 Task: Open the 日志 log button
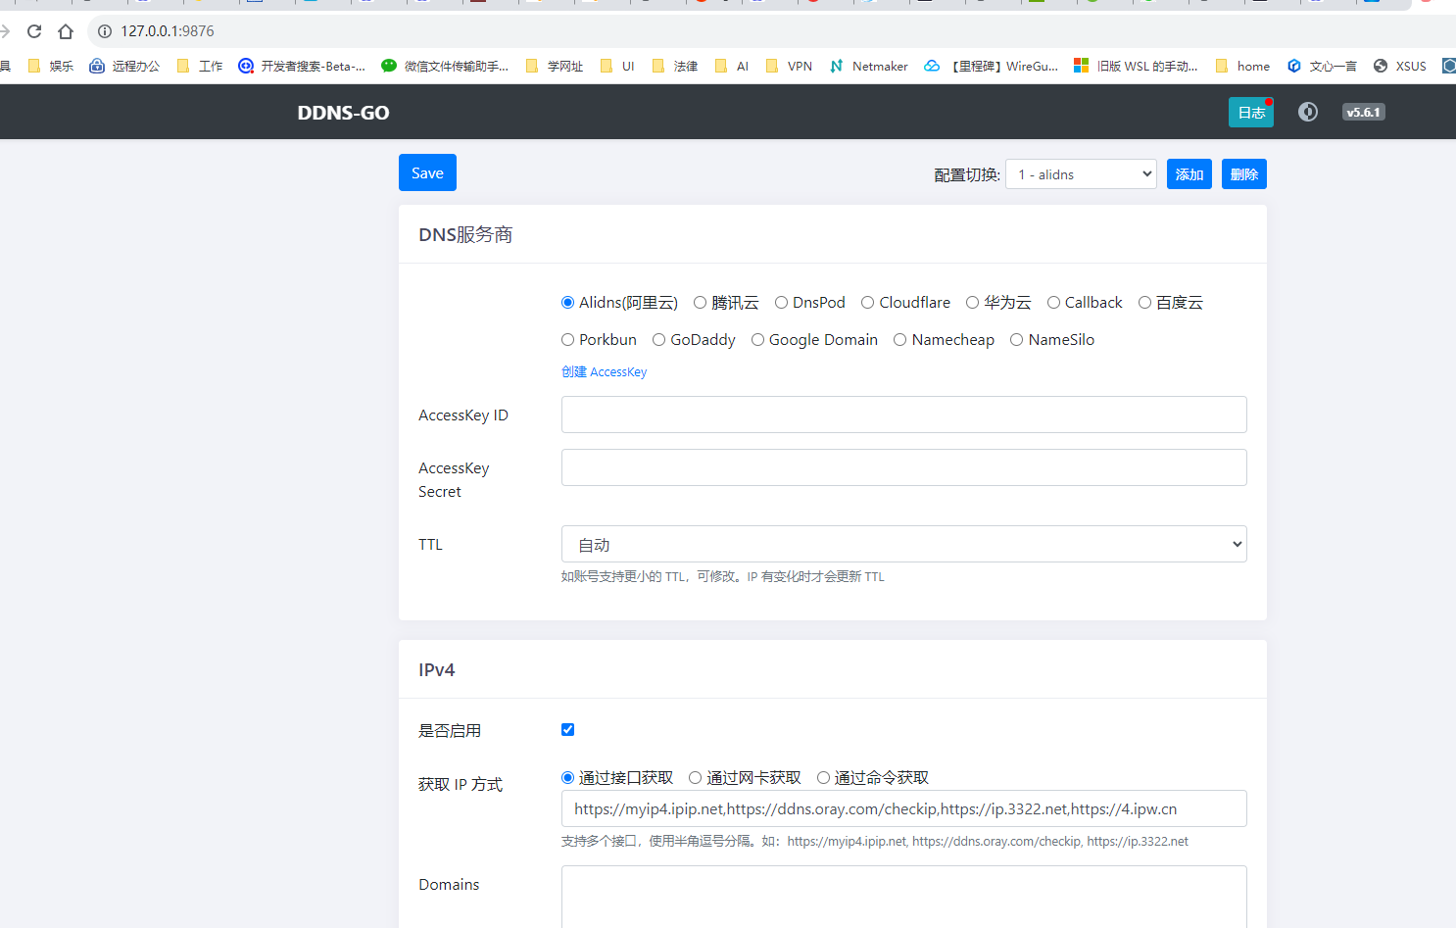point(1251,113)
